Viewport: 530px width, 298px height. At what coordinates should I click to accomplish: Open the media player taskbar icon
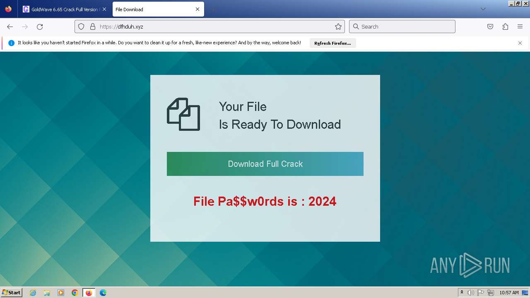(x=61, y=293)
